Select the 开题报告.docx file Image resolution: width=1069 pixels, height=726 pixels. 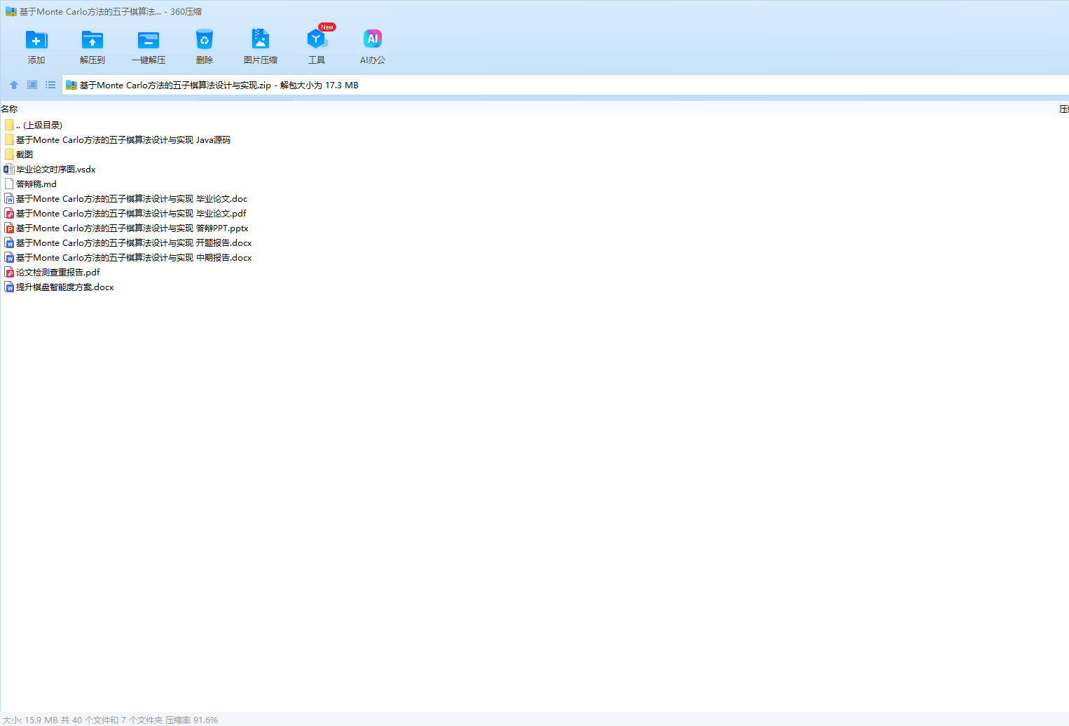click(x=134, y=243)
